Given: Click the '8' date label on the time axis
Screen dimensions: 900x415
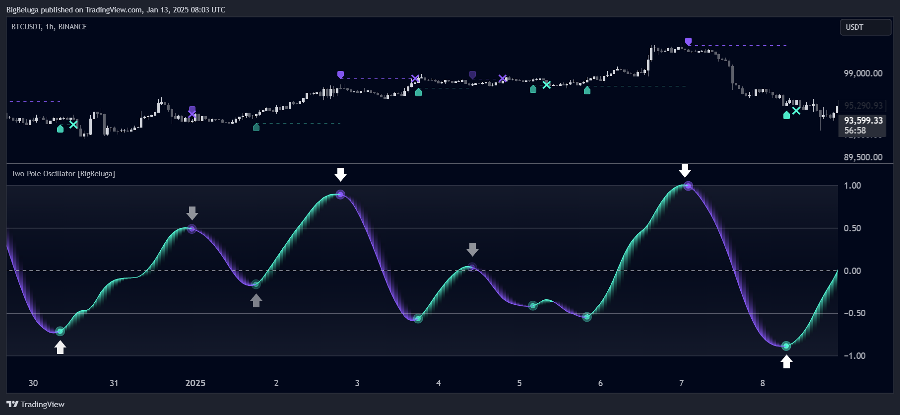Looking at the screenshot, I should point(763,383).
